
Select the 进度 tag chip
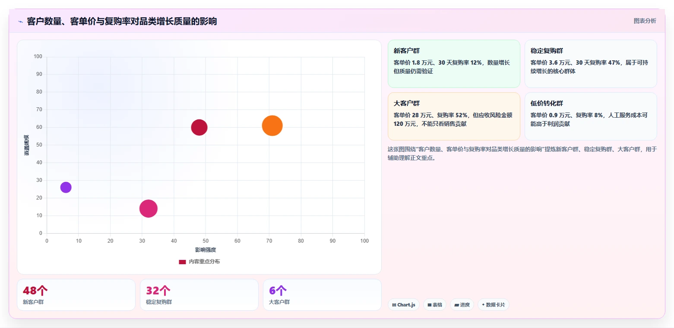click(x=462, y=305)
